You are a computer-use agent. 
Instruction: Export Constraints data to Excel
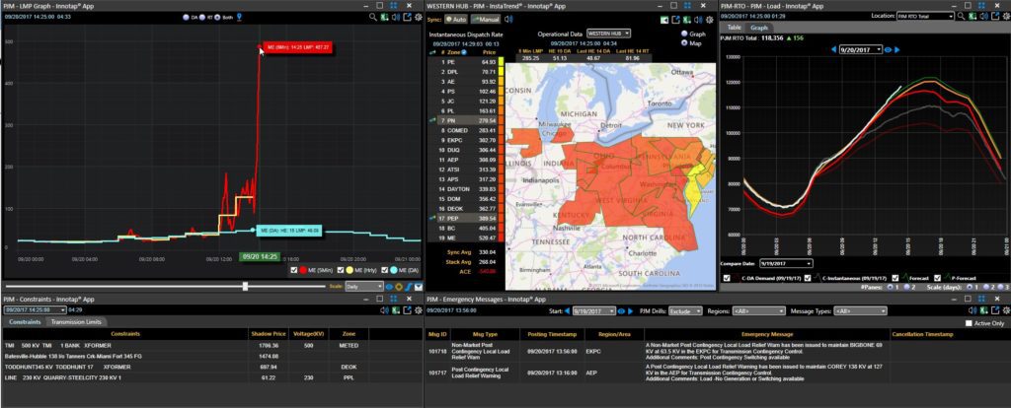click(396, 310)
